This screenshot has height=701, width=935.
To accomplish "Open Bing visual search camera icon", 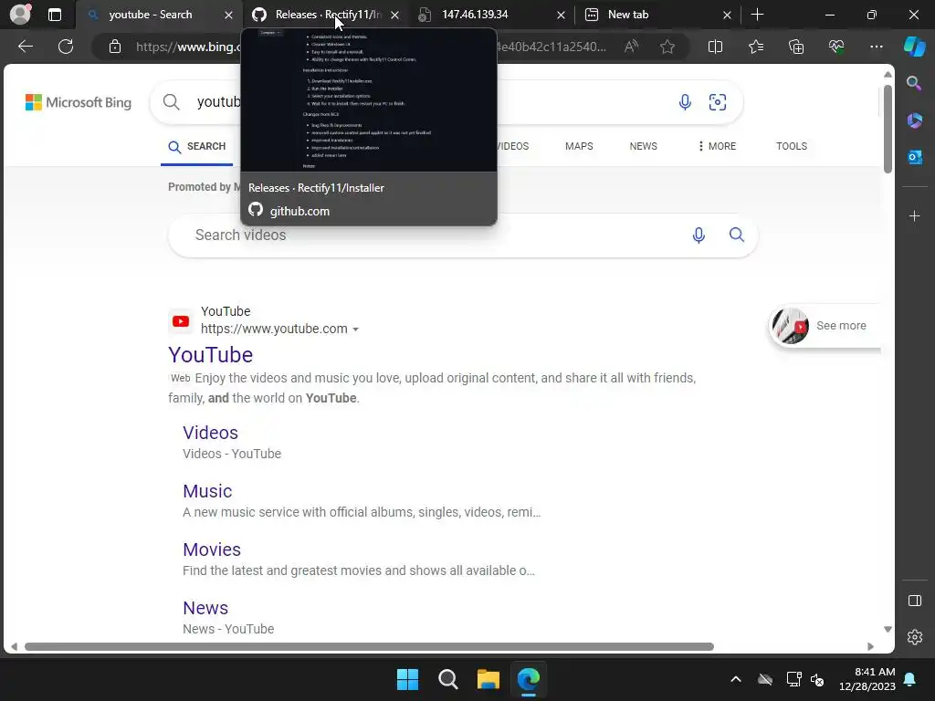I will [x=718, y=102].
